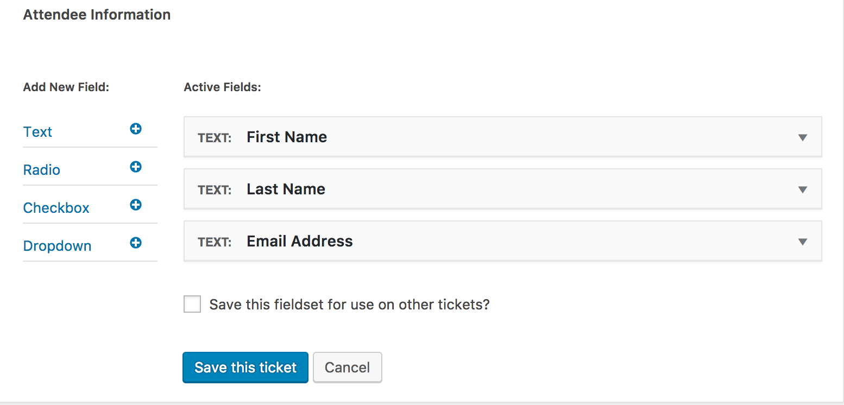Add a new Radio field link
This screenshot has height=405, width=844.
click(x=41, y=170)
